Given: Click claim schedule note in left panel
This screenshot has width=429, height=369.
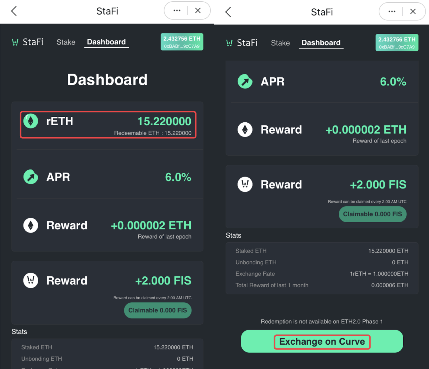Looking at the screenshot, I should pyautogui.click(x=152, y=298).
